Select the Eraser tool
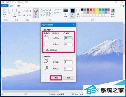The height and width of the screenshot is (97, 126). [x=24, y=15]
